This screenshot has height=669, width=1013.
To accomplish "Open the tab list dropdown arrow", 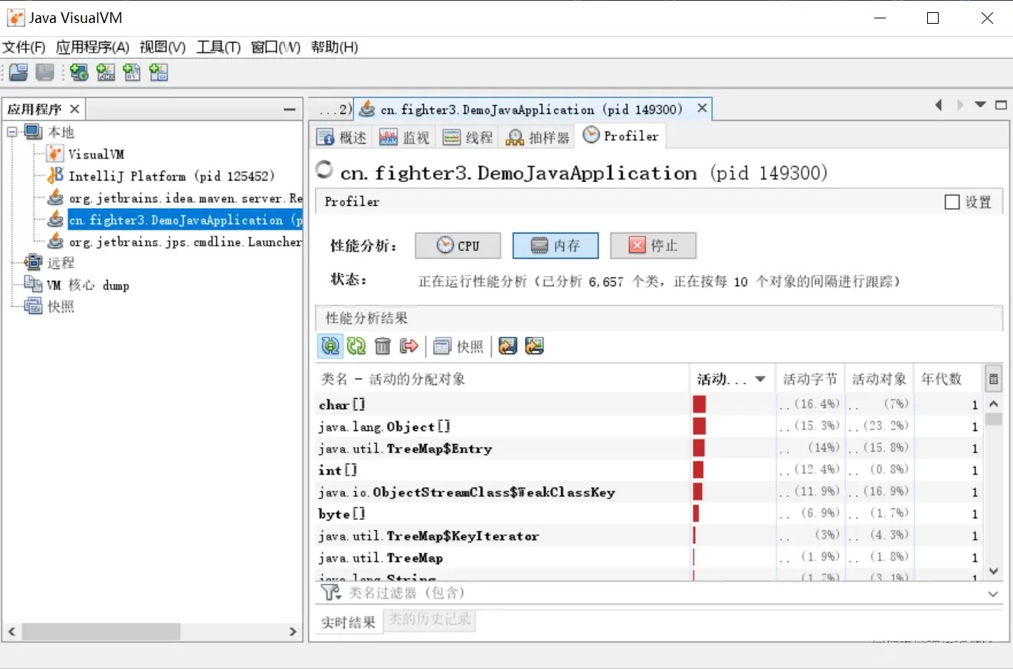I will (980, 105).
